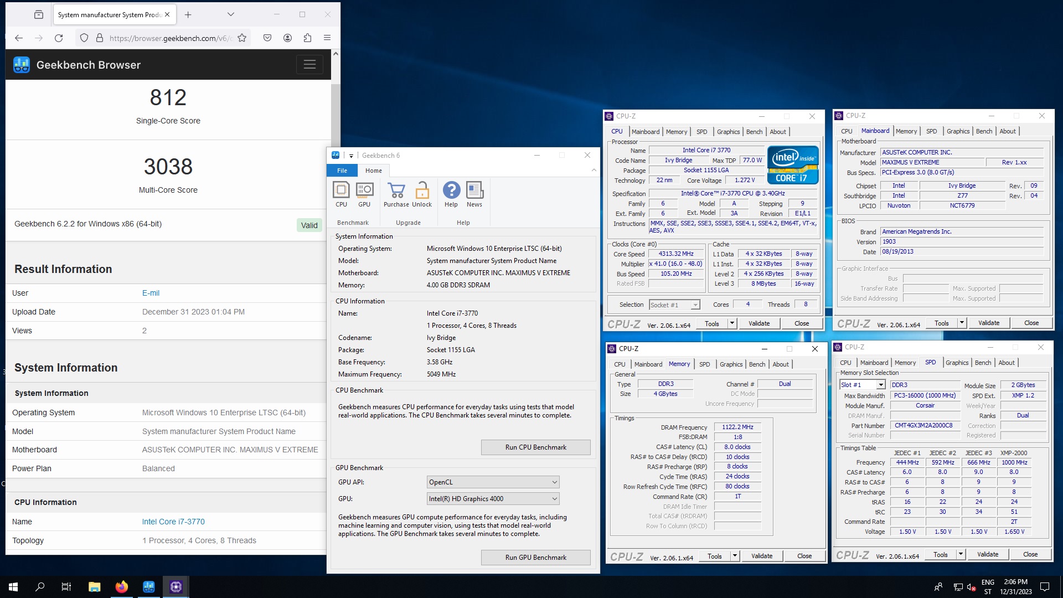Viewport: 1063px width, 598px height.
Task: Click the ENG ST language indicator in the tray
Action: [988, 587]
